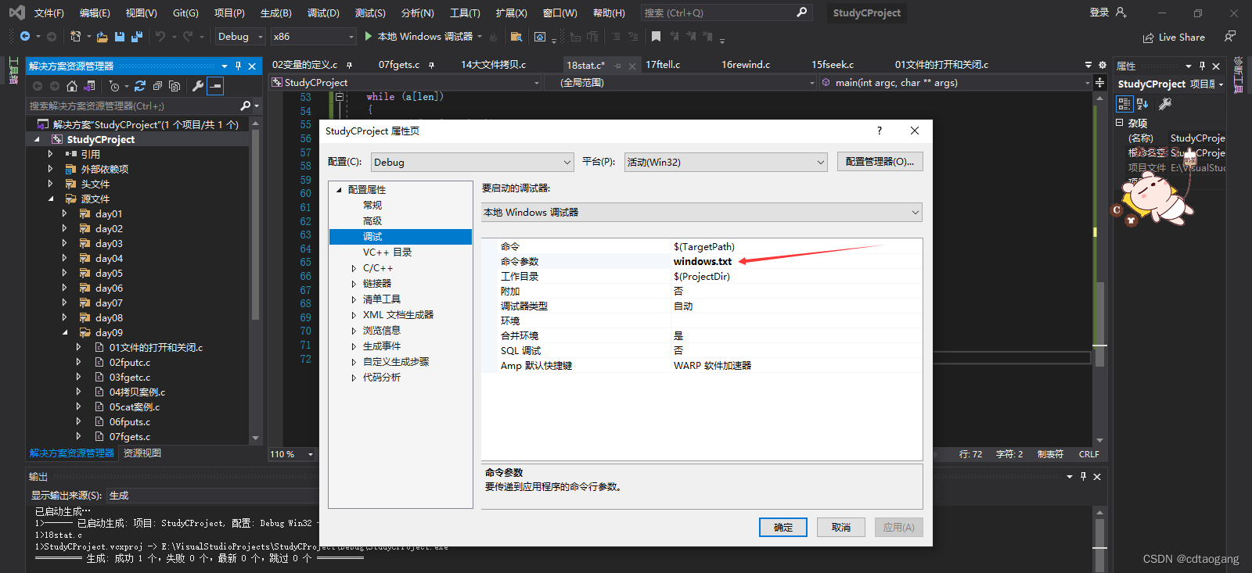Expand the 链接器 node

click(x=354, y=284)
